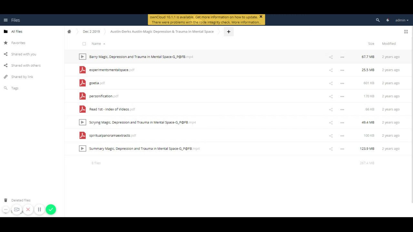Click the plus new file button

point(228,32)
